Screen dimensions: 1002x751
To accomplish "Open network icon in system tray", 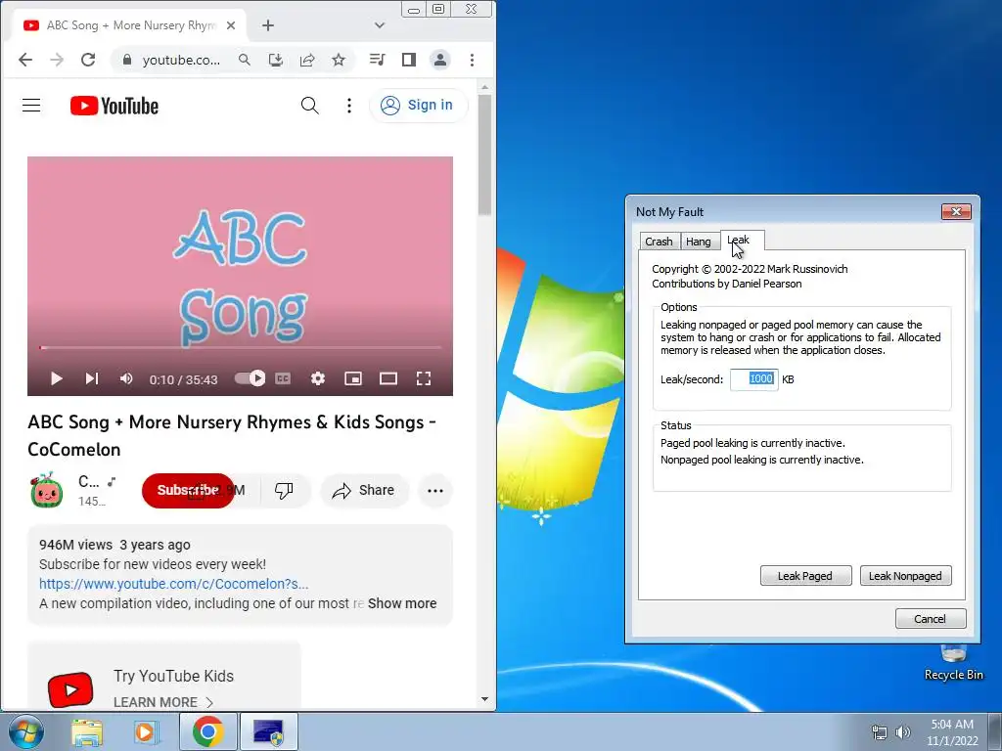I will click(880, 732).
